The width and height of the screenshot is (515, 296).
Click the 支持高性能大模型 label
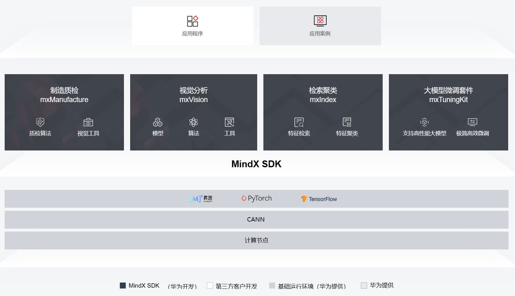[x=425, y=133]
